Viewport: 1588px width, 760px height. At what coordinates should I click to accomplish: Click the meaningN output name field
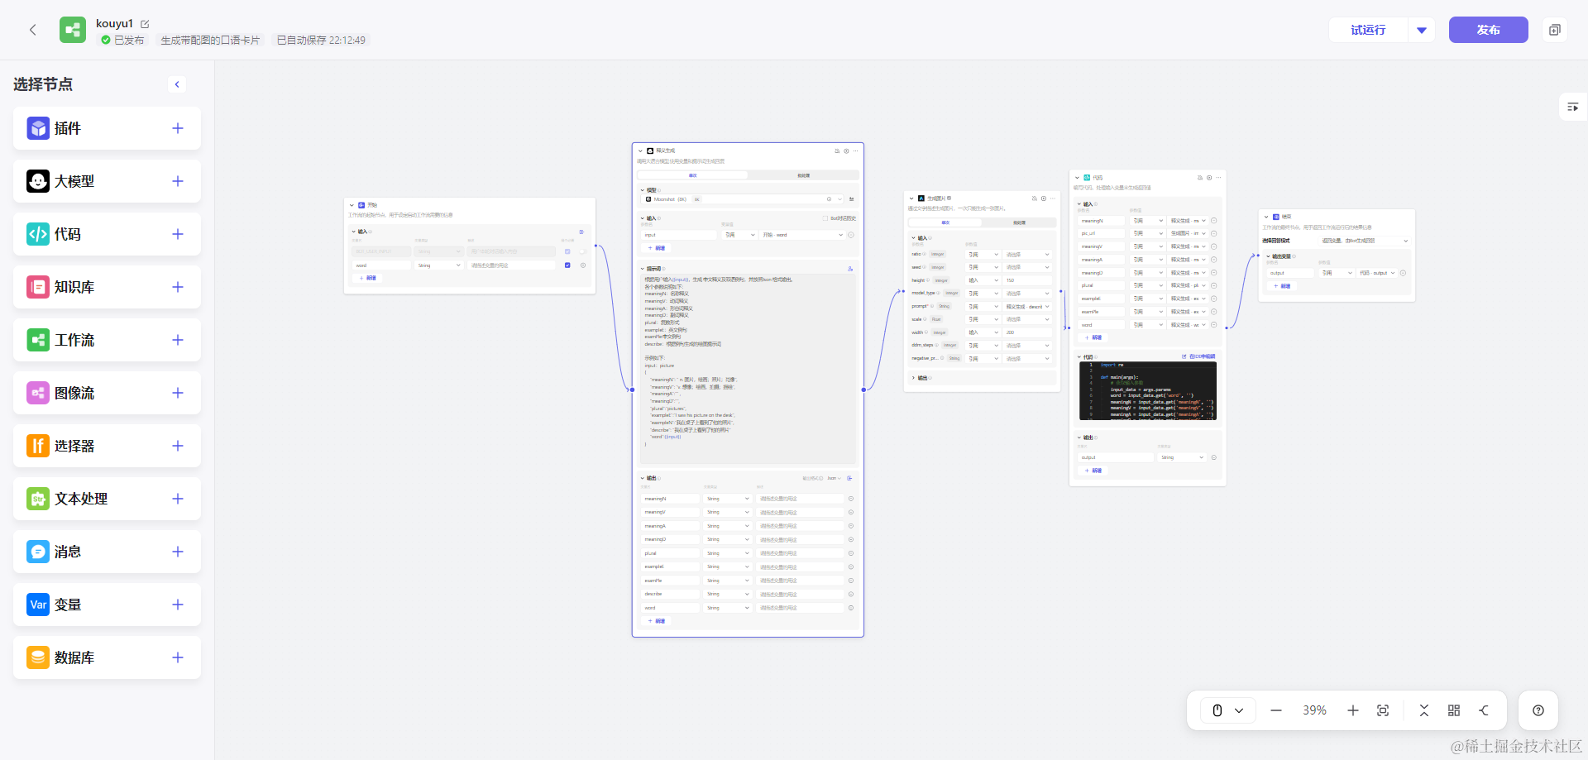tap(671, 499)
